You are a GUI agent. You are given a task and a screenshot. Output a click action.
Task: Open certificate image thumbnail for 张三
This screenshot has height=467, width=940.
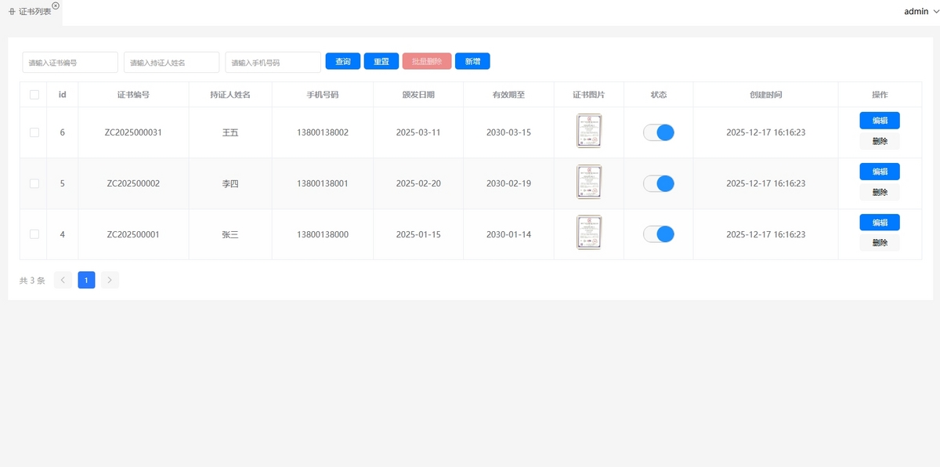click(588, 234)
